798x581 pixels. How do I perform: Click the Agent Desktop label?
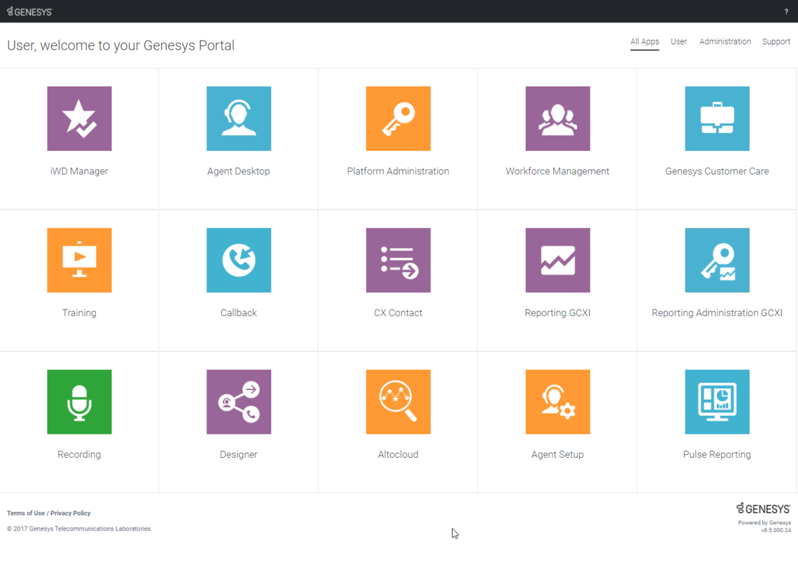point(239,172)
